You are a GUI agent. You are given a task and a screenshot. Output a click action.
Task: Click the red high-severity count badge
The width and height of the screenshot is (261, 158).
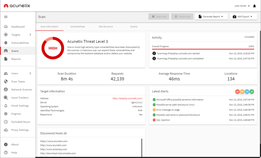237,92
